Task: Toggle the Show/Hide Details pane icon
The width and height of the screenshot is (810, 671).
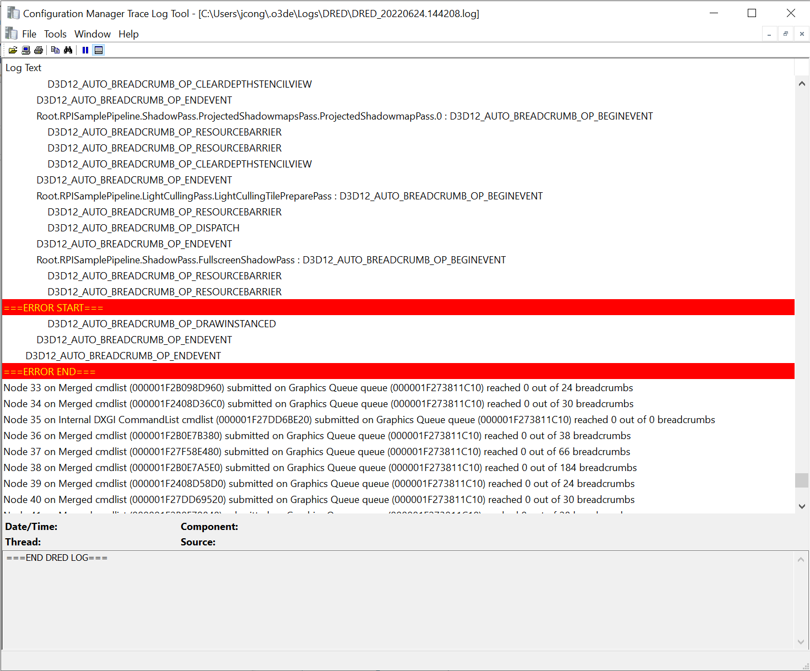Action: point(99,50)
